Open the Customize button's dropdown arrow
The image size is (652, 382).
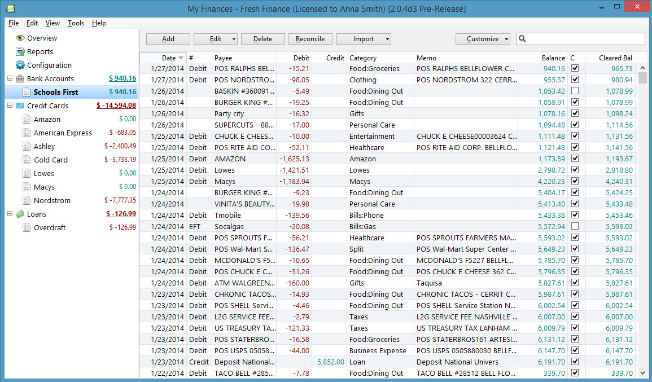point(506,39)
